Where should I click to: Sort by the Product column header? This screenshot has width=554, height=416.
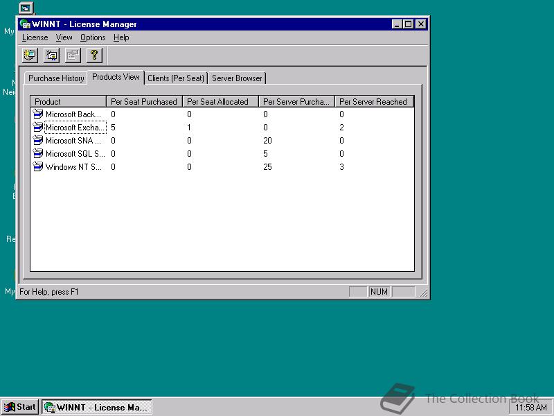(68, 101)
